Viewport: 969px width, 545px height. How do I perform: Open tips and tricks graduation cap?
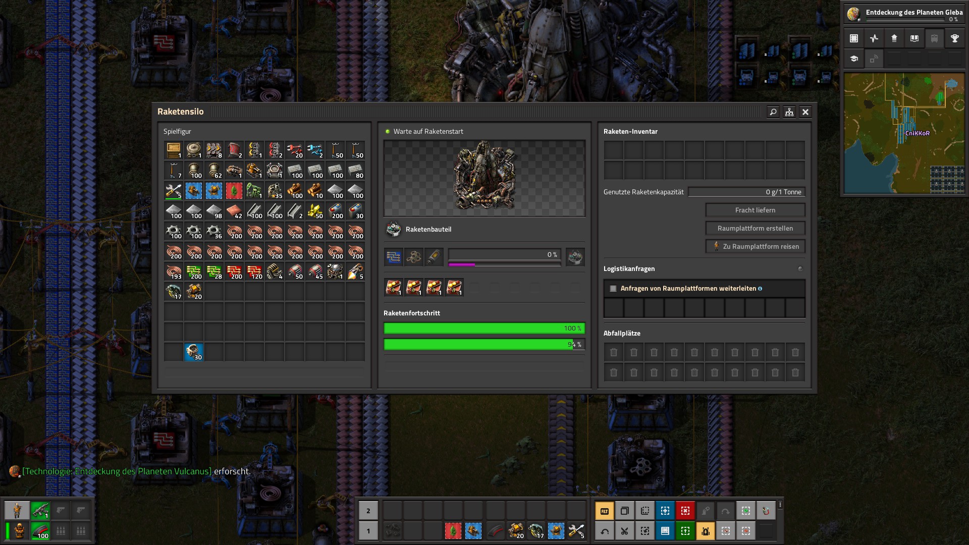click(x=854, y=59)
